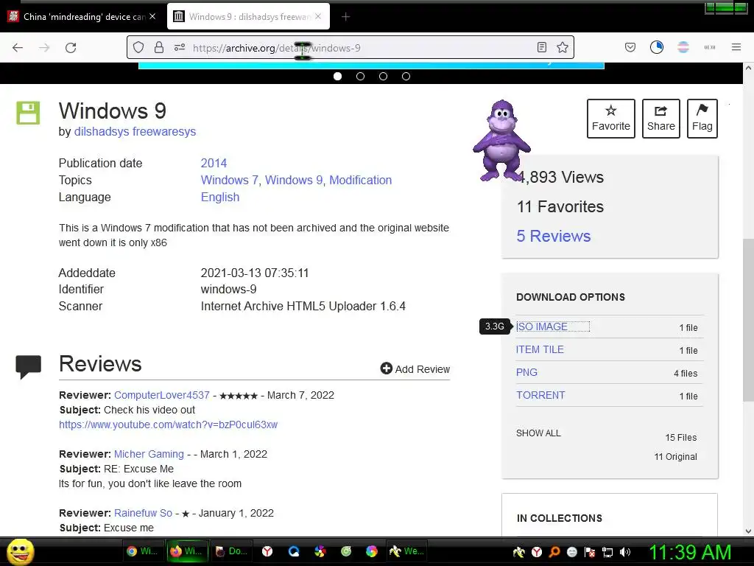Open reviewer Rainefuw So profile
754x566 pixels.
144,513
